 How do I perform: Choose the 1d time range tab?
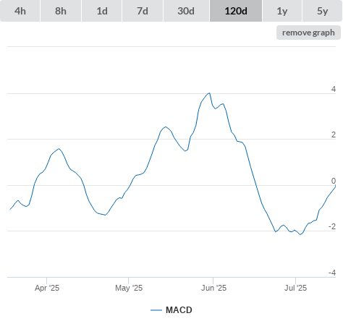tap(102, 11)
